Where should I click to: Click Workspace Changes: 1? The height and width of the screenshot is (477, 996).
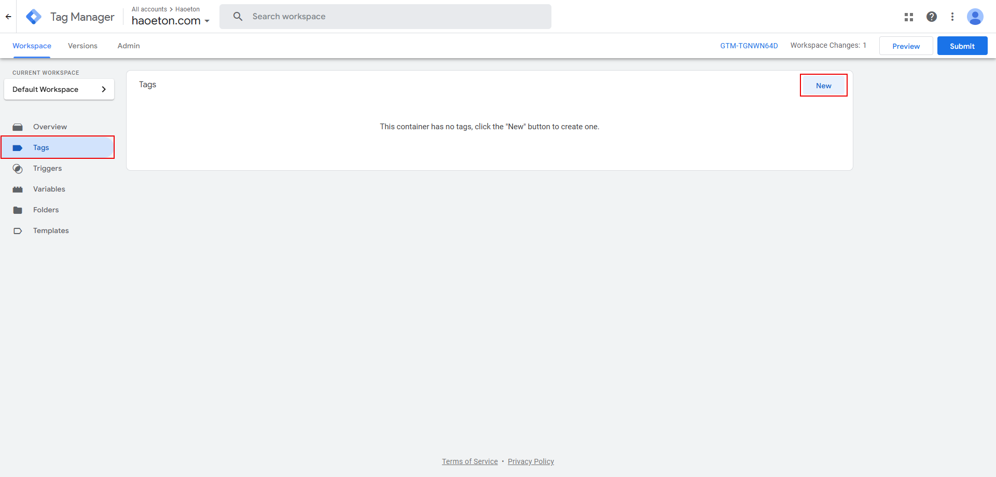pos(828,46)
